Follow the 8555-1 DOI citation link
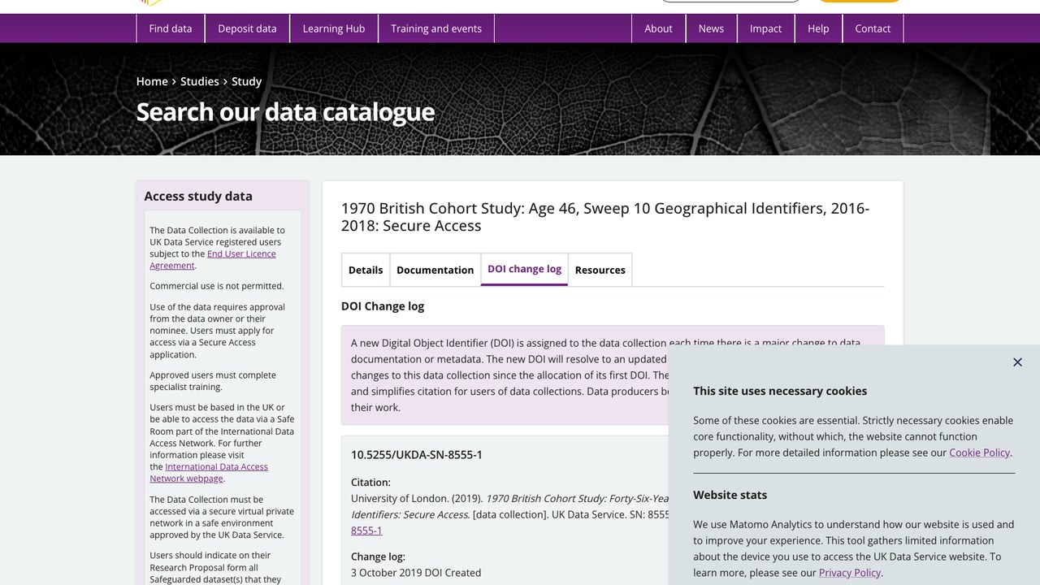The image size is (1040, 585). pyautogui.click(x=366, y=531)
